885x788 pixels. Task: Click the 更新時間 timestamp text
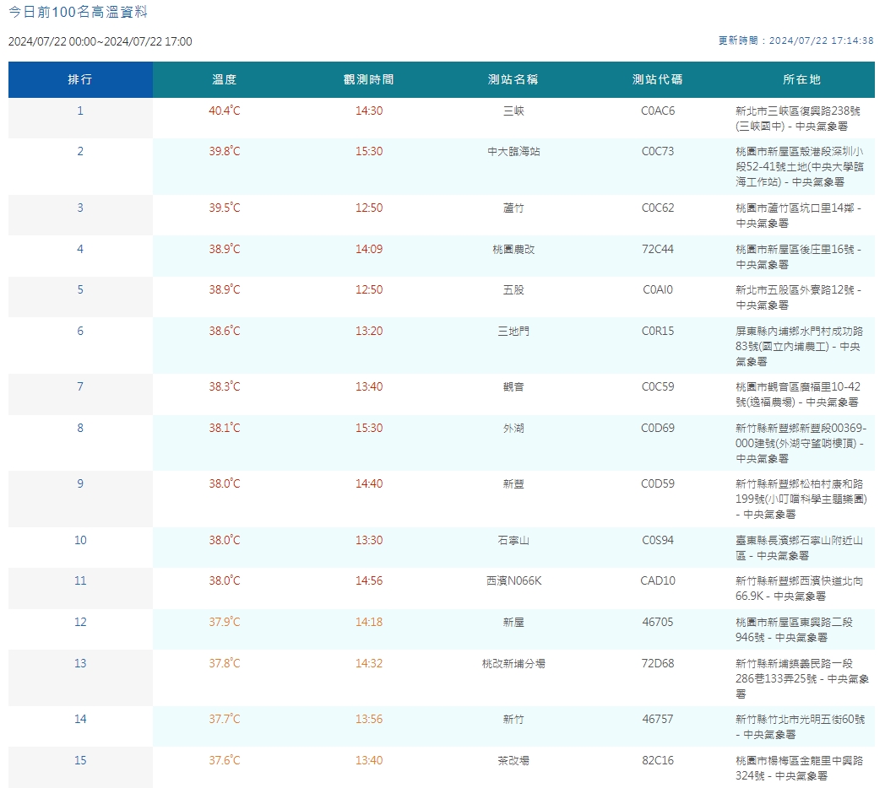(x=795, y=40)
